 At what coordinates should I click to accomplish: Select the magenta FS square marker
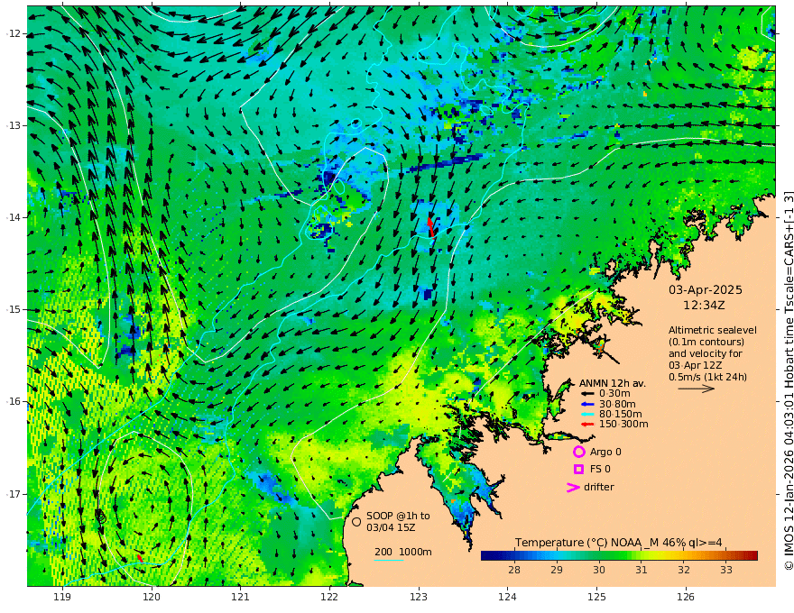click(578, 469)
